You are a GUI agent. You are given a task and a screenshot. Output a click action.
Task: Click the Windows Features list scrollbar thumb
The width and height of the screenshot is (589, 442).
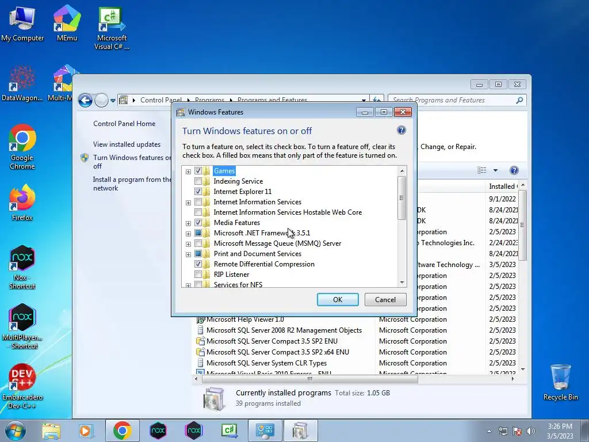[402, 198]
